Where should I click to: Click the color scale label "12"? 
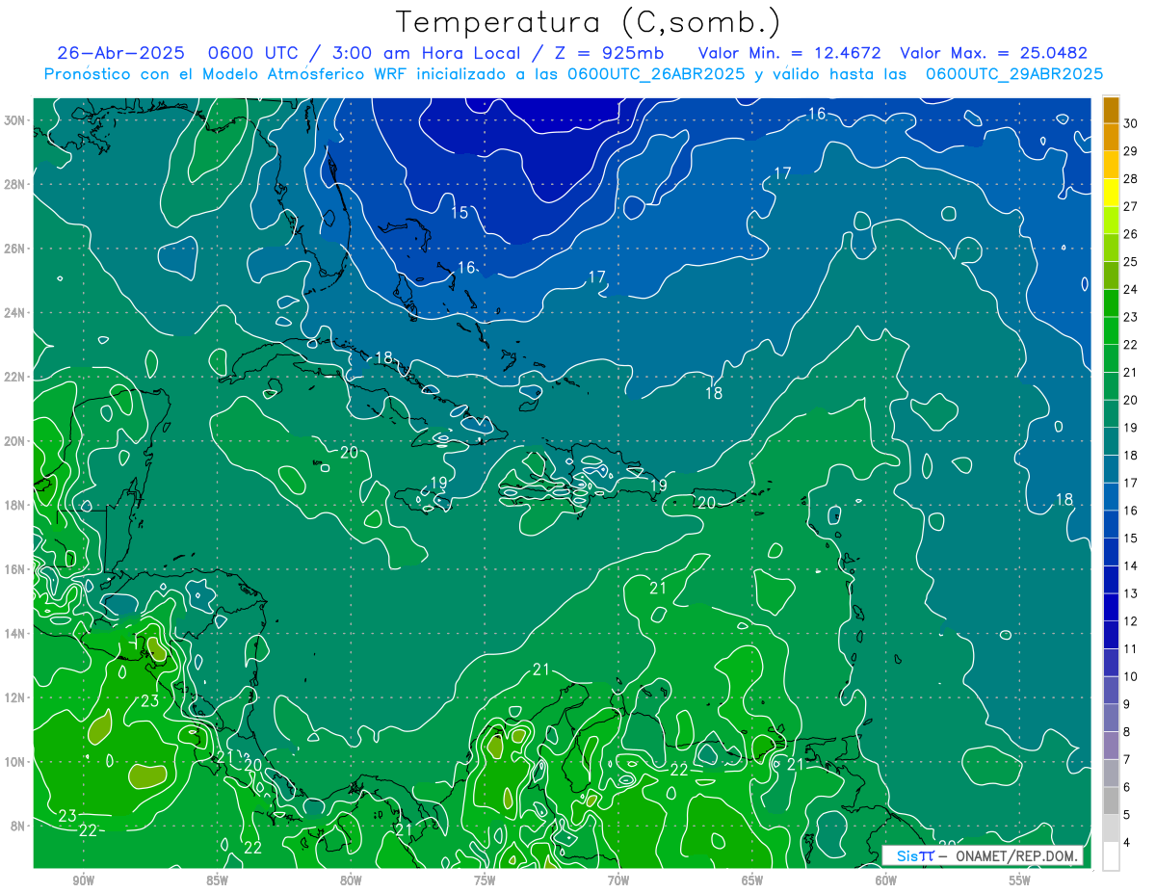[x=1131, y=621]
